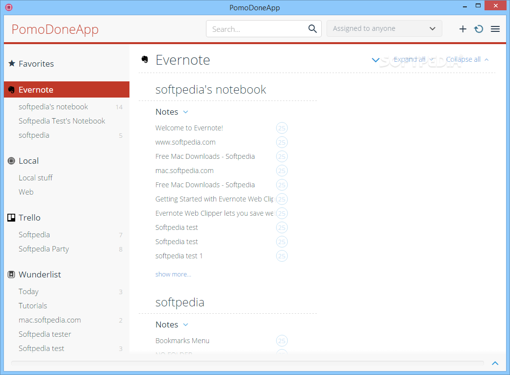Click the refresh sync icon
The image size is (510, 375).
(479, 29)
